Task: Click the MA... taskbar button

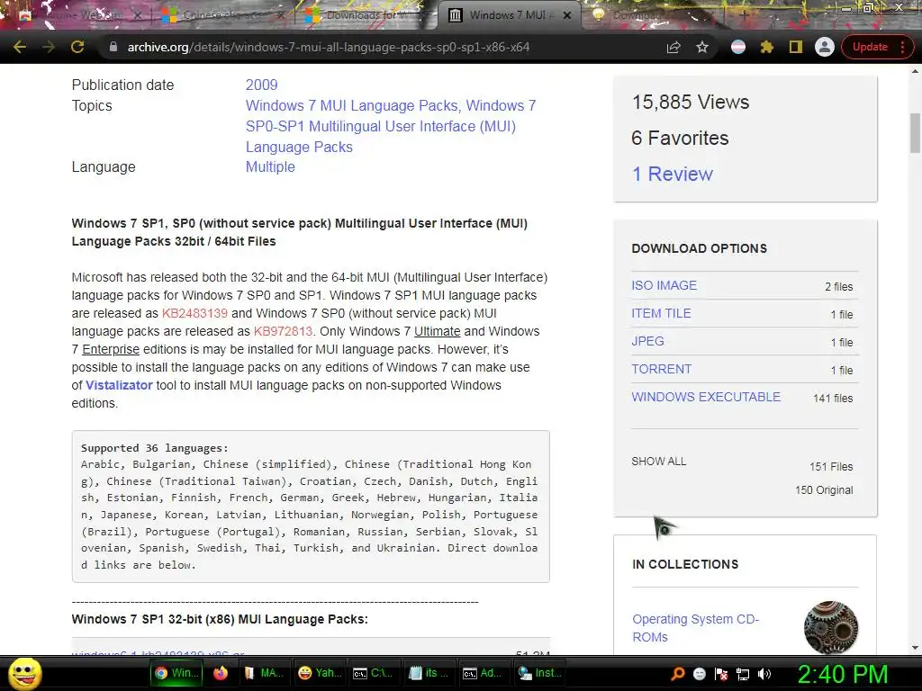Action: point(264,673)
